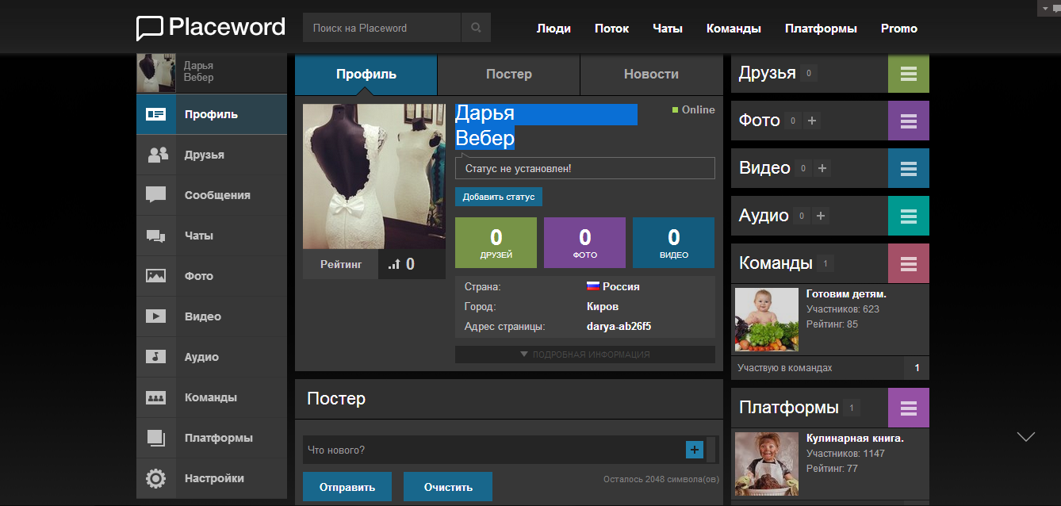Open the purple Фото panel menu
This screenshot has width=1061, height=506.
[909, 121]
